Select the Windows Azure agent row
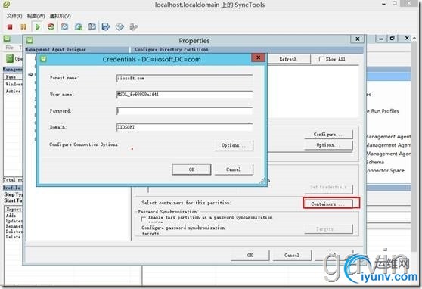Image resolution: width=422 pixels, height=289 pixels. tap(14, 84)
